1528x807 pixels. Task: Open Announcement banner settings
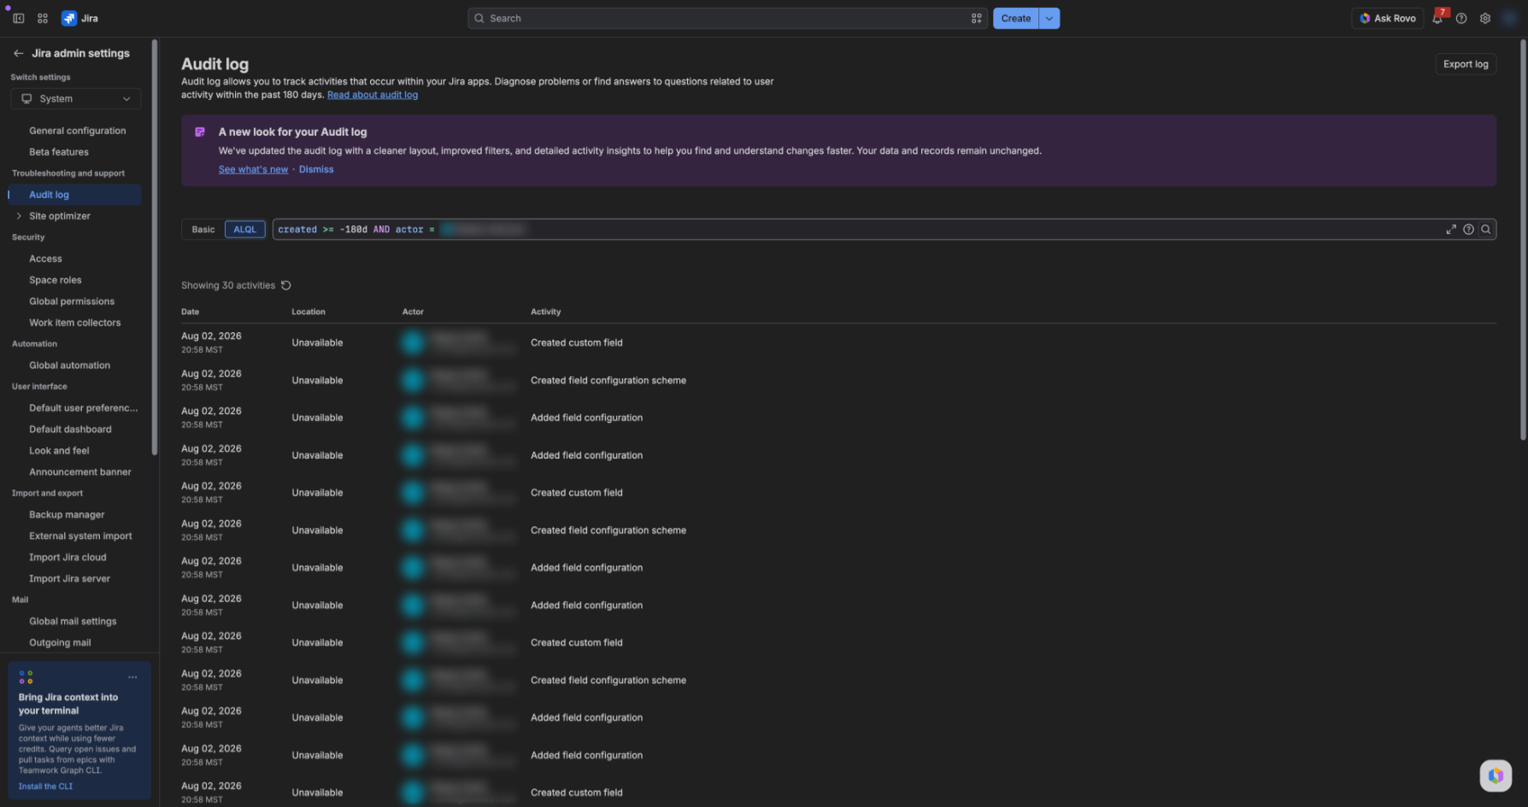click(x=80, y=472)
